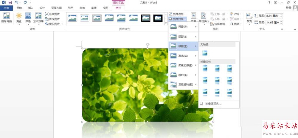The height and width of the screenshot is (138, 298).
Task: Apply the first picture style thumbnail
Action: pos(72,18)
